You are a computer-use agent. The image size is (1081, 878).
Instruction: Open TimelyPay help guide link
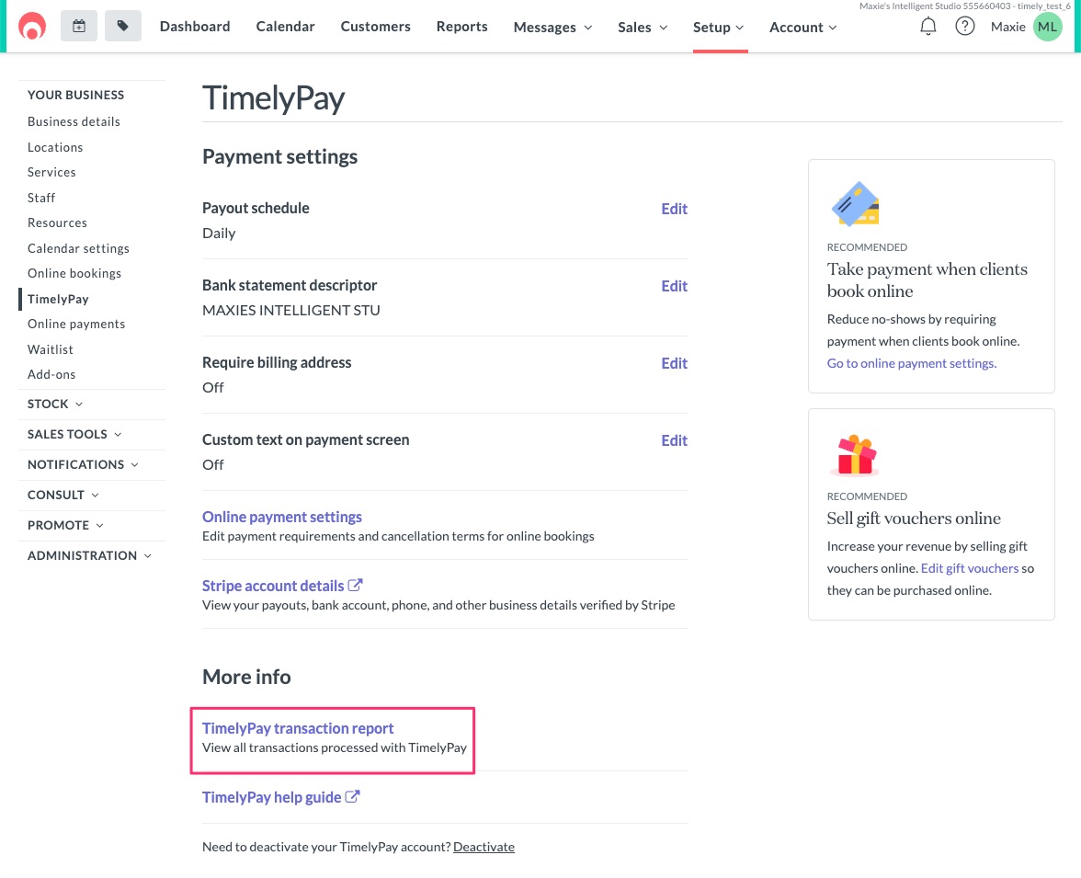[x=272, y=797]
